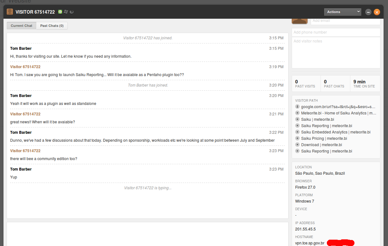This screenshot has height=246, width=388.
Task: Click the VISITOR PATH heading
Action: [306, 100]
